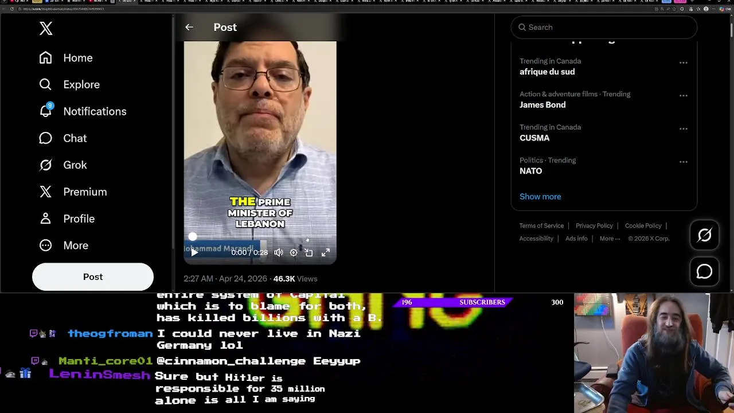Click the white Post button
Image resolution: width=734 pixels, height=413 pixels.
click(93, 277)
